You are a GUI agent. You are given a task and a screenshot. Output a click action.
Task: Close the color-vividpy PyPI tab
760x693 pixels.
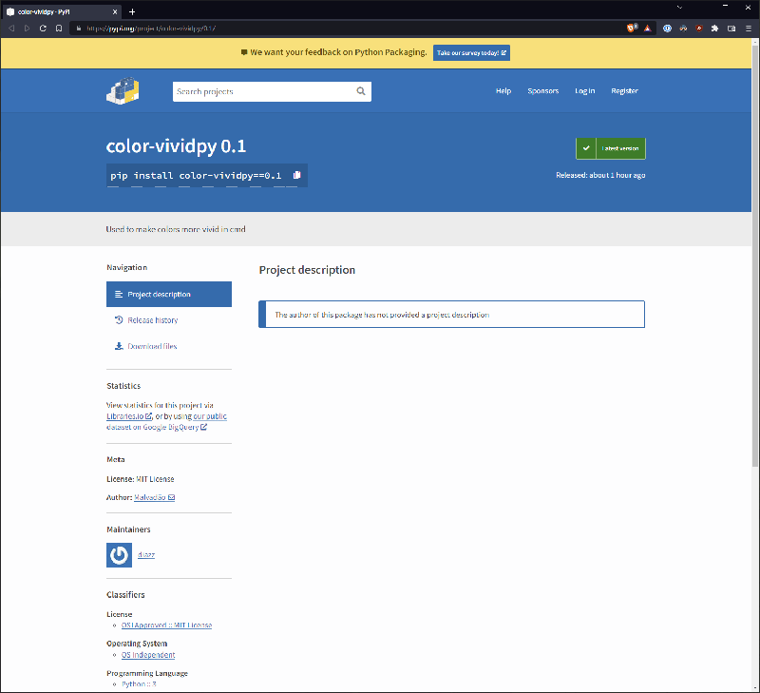point(115,11)
